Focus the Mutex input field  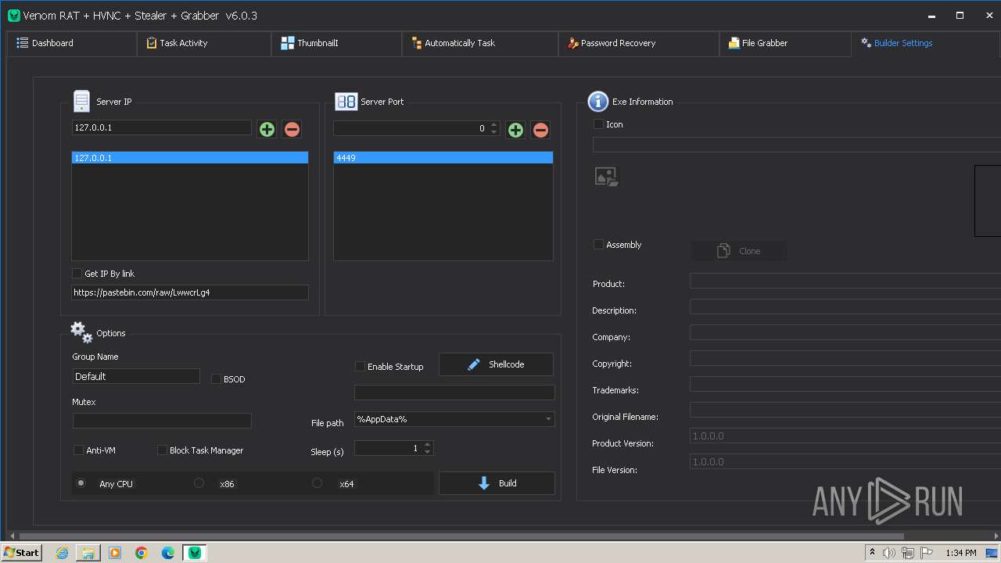162,421
